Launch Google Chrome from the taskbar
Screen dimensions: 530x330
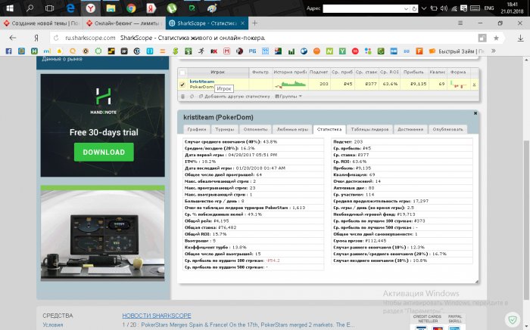[x=131, y=8]
